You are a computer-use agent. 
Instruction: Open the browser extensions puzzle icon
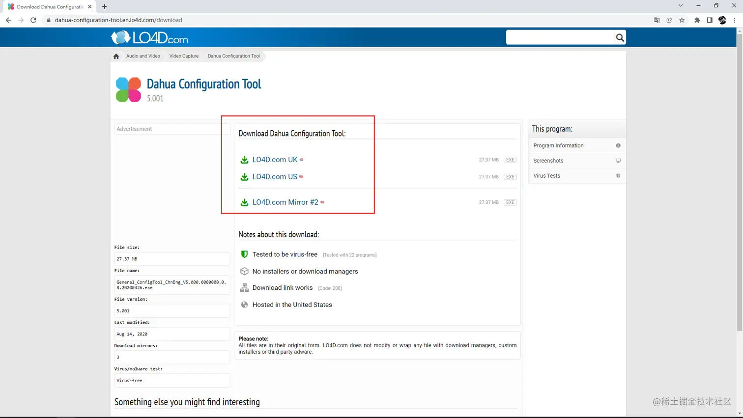click(697, 20)
